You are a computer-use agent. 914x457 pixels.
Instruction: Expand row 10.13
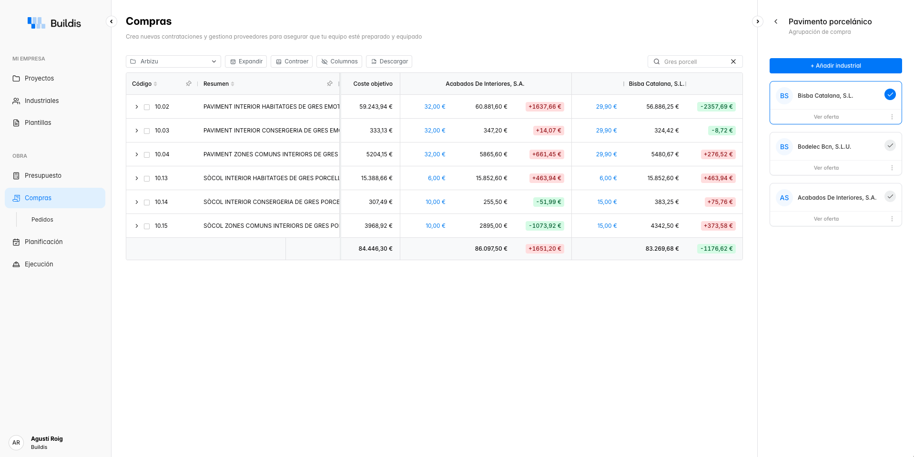137,178
